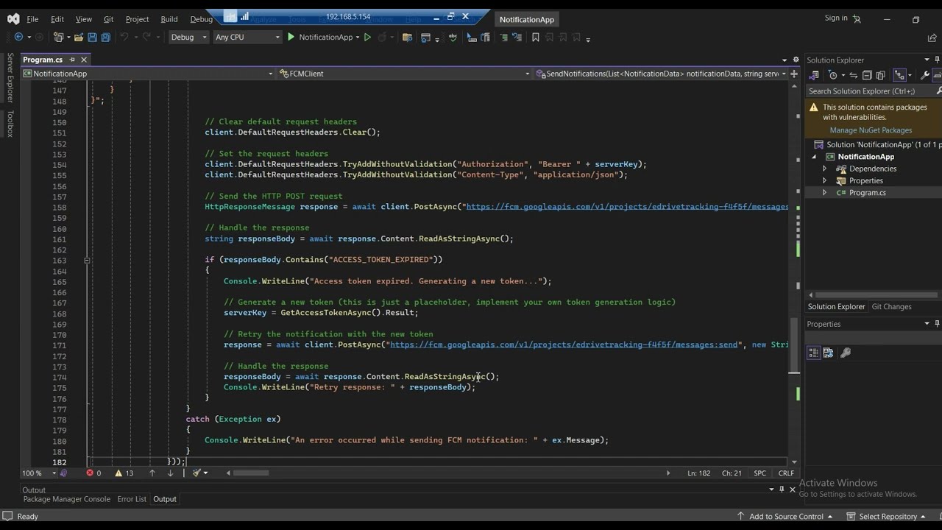Click the Sync with Active Document icon
This screenshot has width=942, height=530.
(854, 75)
